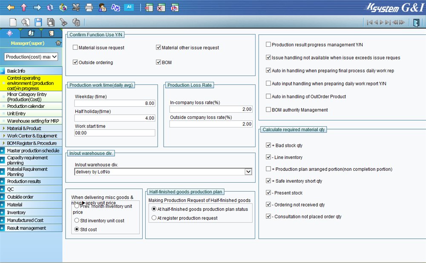Click the yellow back arrow icon
The height and width of the screenshot is (263, 426).
coord(11,7)
